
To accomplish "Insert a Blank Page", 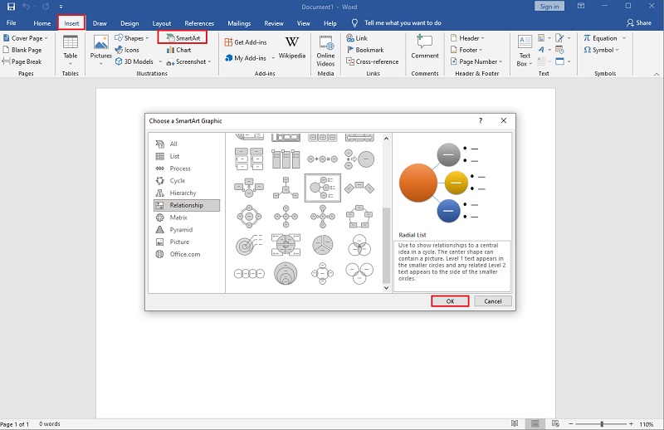I will pos(22,50).
